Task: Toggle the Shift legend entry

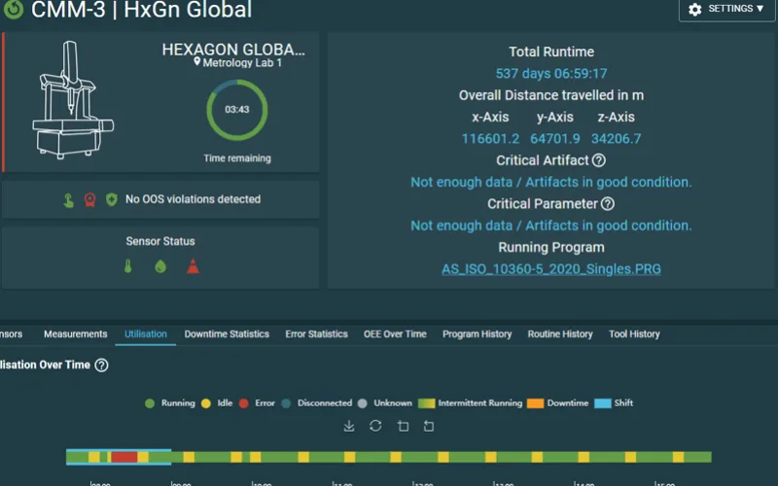Action: [x=614, y=403]
